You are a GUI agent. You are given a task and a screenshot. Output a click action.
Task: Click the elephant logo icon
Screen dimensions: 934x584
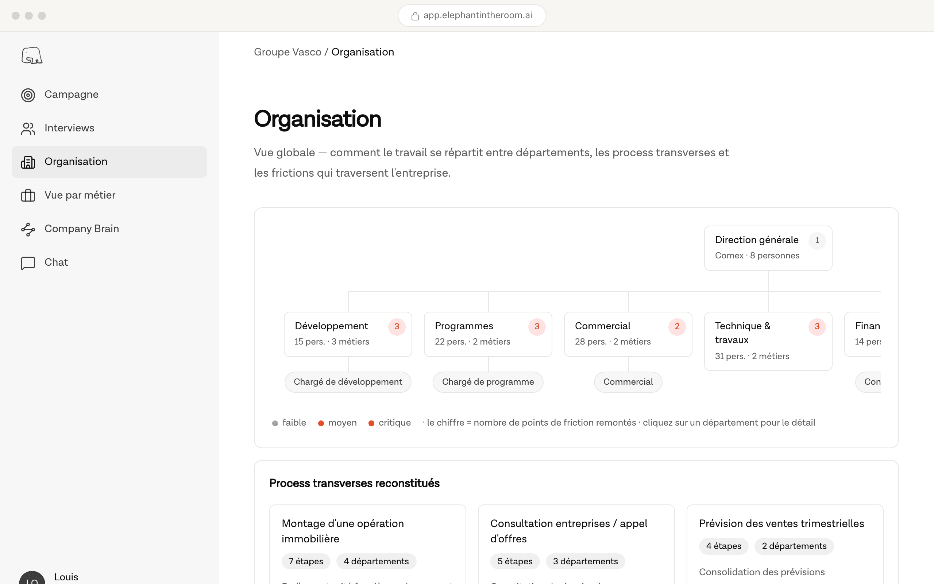[32, 55]
